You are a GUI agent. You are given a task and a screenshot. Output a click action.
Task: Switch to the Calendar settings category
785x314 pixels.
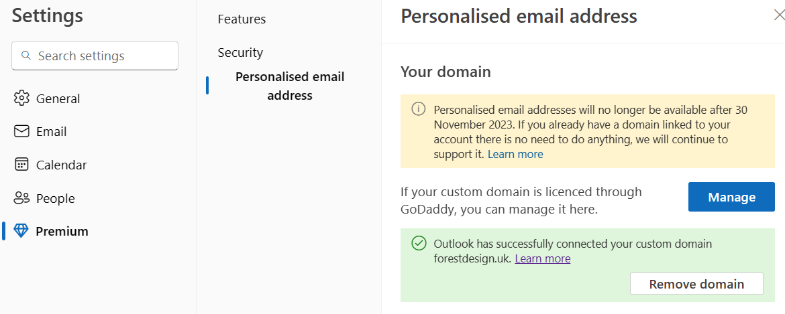click(61, 165)
